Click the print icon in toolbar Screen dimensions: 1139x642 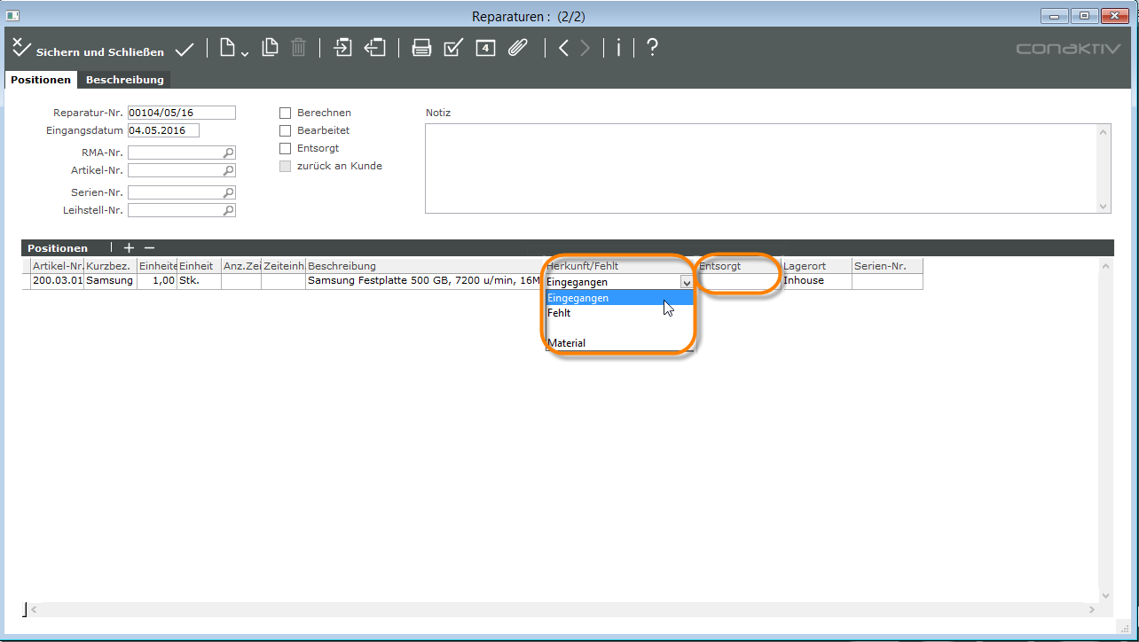422,49
